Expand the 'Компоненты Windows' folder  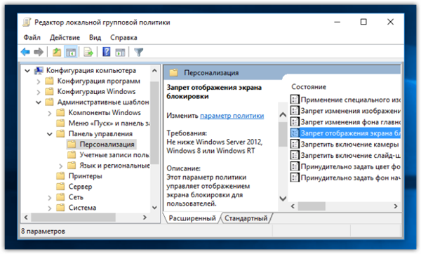(x=50, y=113)
